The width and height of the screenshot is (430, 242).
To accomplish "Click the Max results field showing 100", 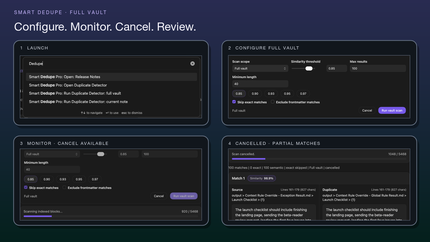I will tap(378, 68).
